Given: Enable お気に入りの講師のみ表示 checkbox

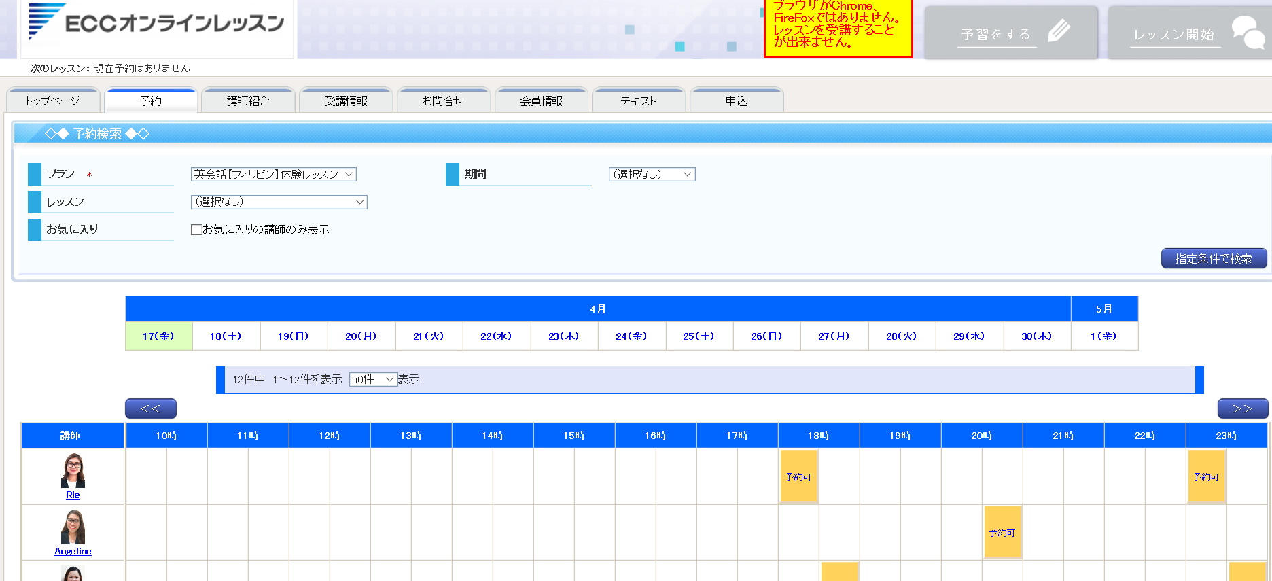Looking at the screenshot, I should coord(196,230).
